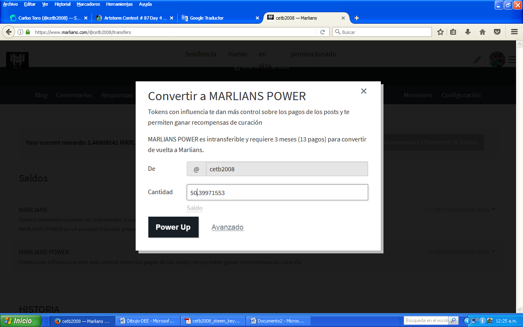Click the De account field cetb2008

coord(287,169)
